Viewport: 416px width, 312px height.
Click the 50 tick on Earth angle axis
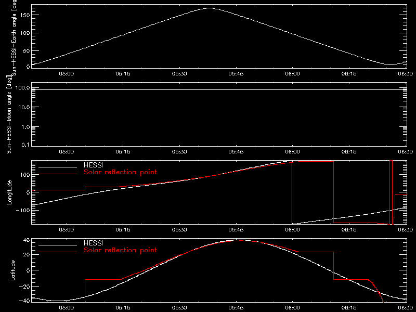(x=27, y=50)
